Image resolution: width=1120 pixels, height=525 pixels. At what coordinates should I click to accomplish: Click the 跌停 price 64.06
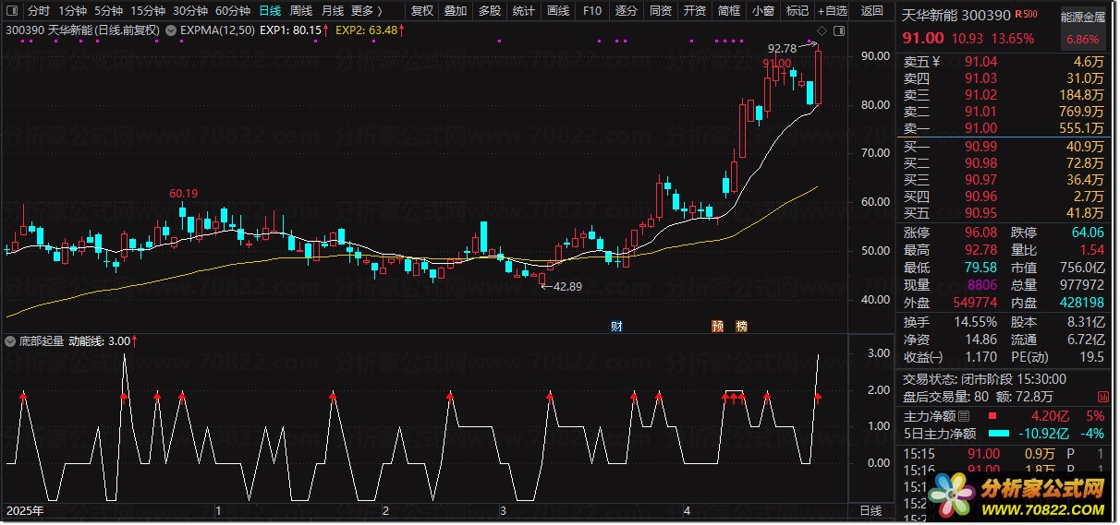point(1087,233)
